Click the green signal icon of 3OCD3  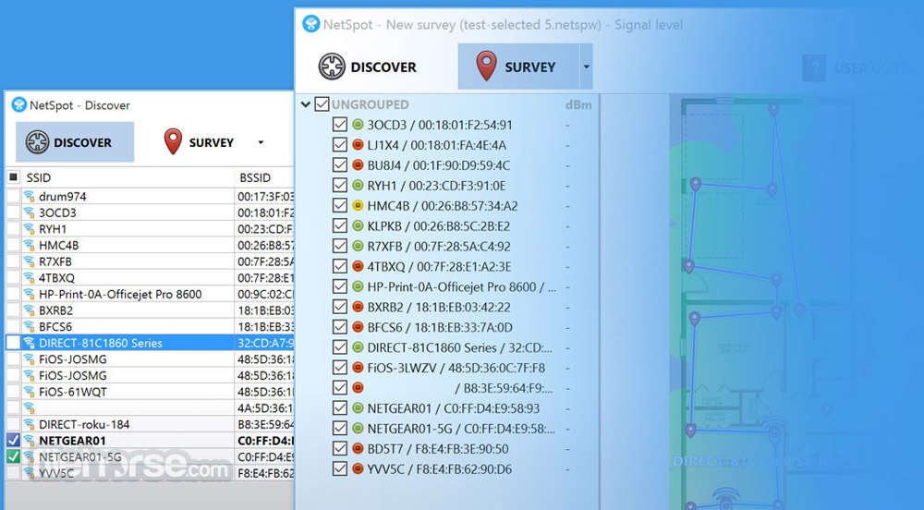pyautogui.click(x=357, y=124)
